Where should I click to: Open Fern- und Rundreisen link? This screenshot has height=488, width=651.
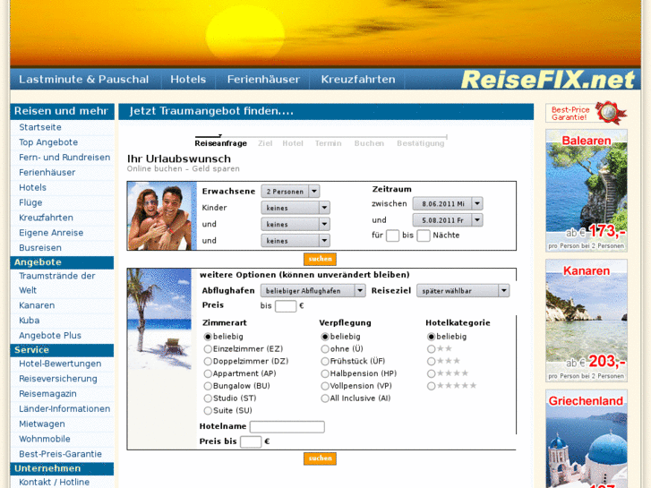click(x=64, y=158)
